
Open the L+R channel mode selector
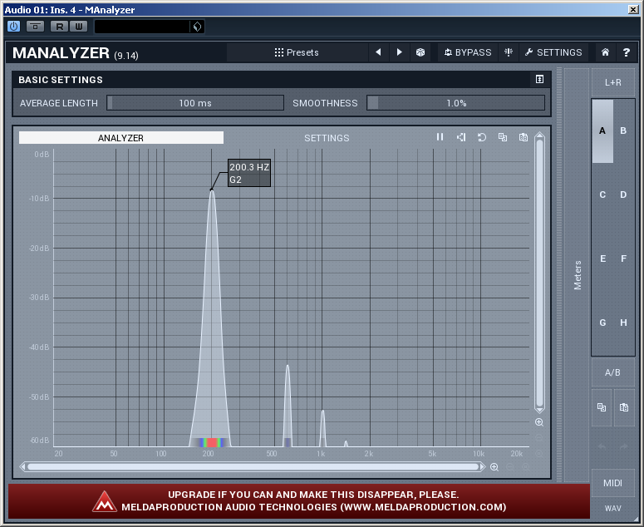click(x=612, y=82)
